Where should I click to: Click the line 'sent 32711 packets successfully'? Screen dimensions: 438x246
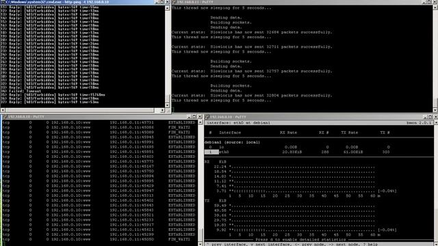pyautogui.click(x=252, y=46)
